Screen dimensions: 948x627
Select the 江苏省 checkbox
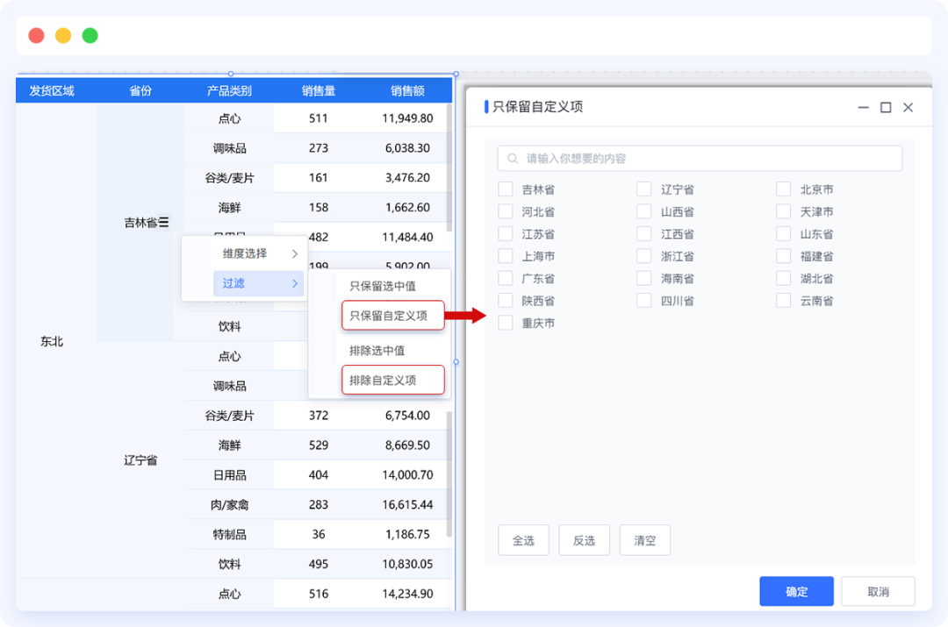coord(506,234)
